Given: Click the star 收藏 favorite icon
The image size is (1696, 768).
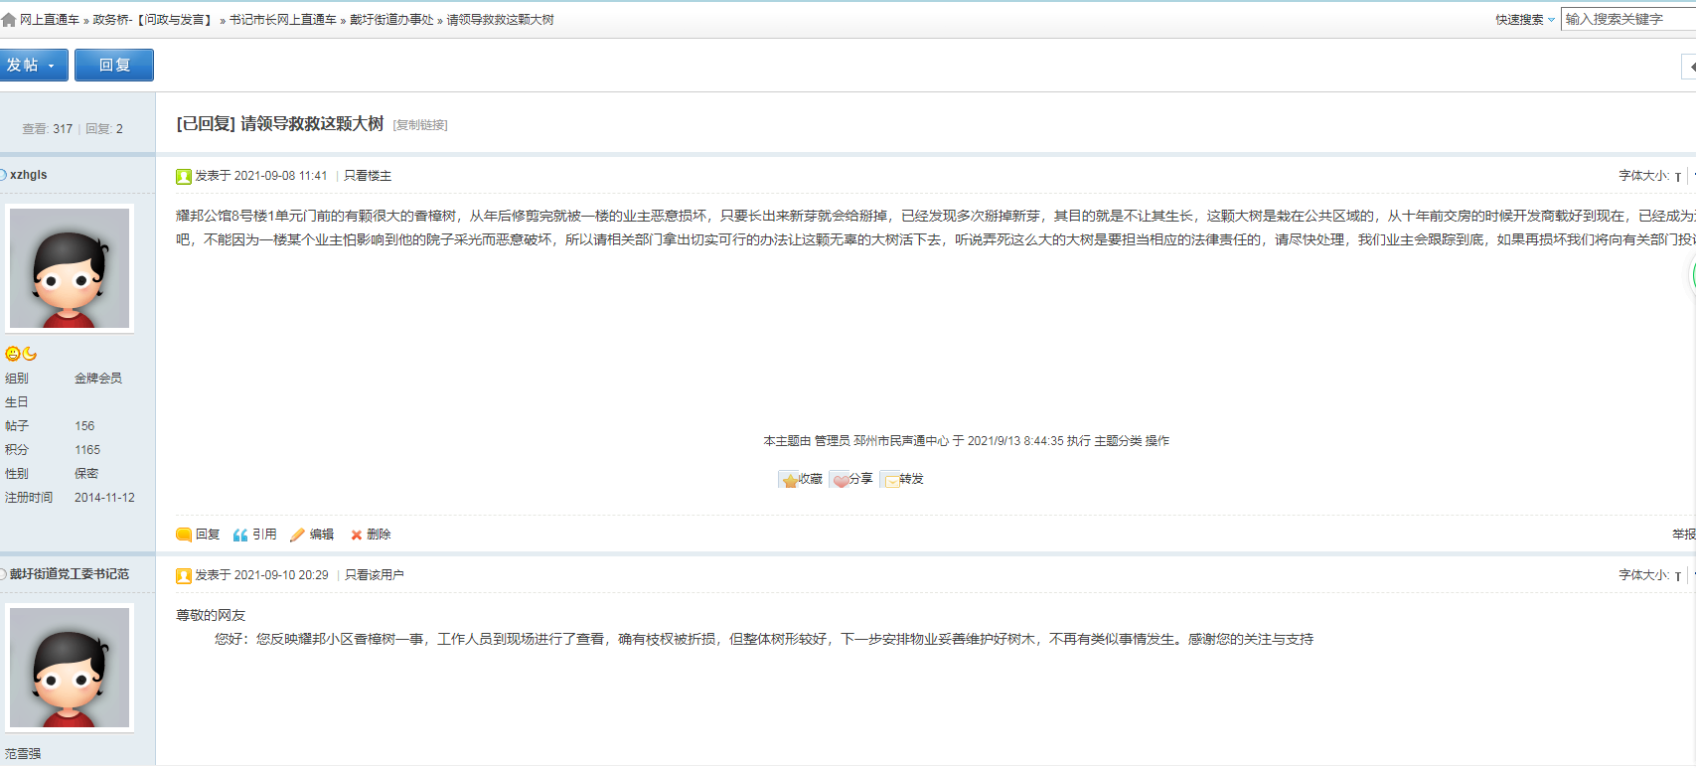Looking at the screenshot, I should 791,480.
